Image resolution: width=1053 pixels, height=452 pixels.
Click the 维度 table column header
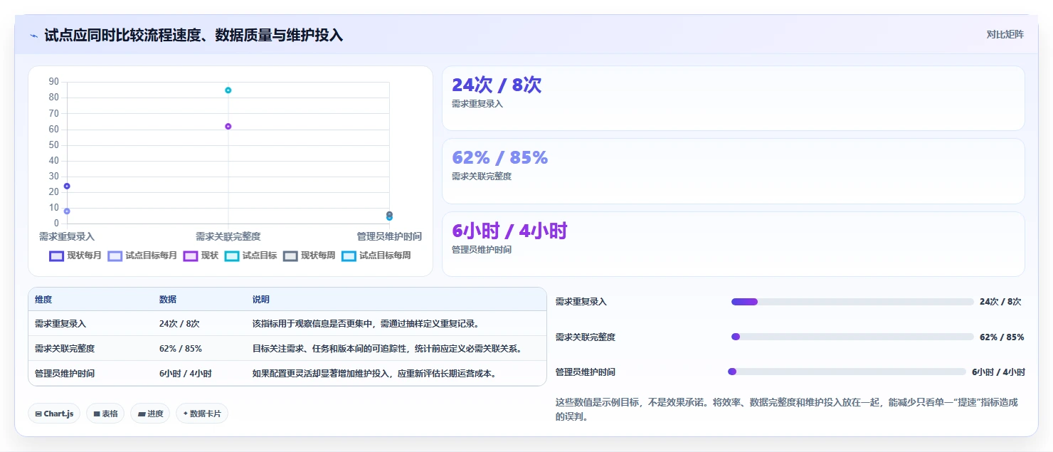[x=43, y=300]
